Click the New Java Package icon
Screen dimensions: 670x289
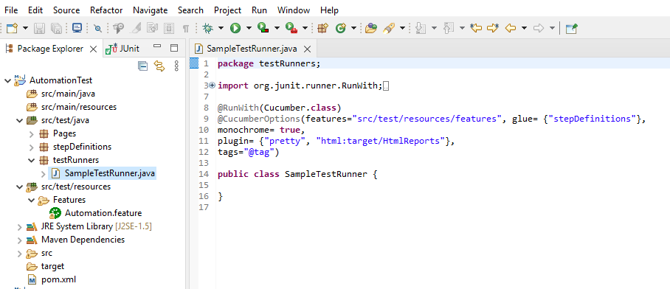322,28
